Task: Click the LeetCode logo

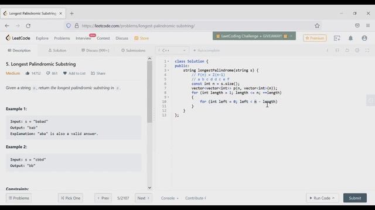Action: coord(18,38)
